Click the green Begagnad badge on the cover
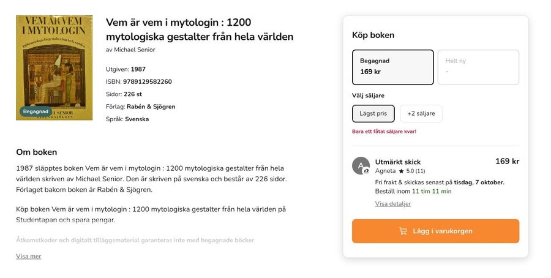 (36, 111)
